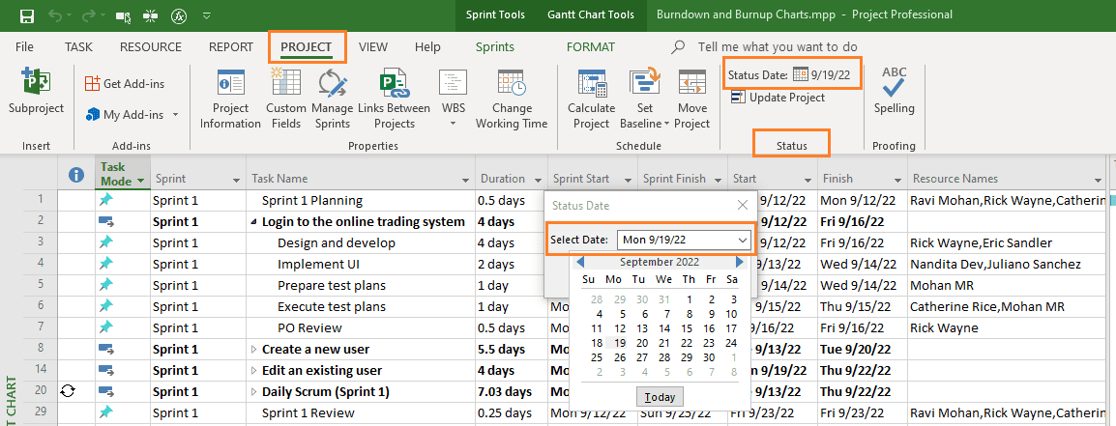The image size is (1116, 426).
Task: Switch to the FORMAT tab
Action: pyautogui.click(x=591, y=47)
